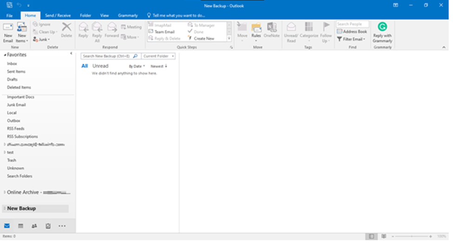
Task: Select the ImapMail quick step
Action: pyautogui.click(x=160, y=25)
